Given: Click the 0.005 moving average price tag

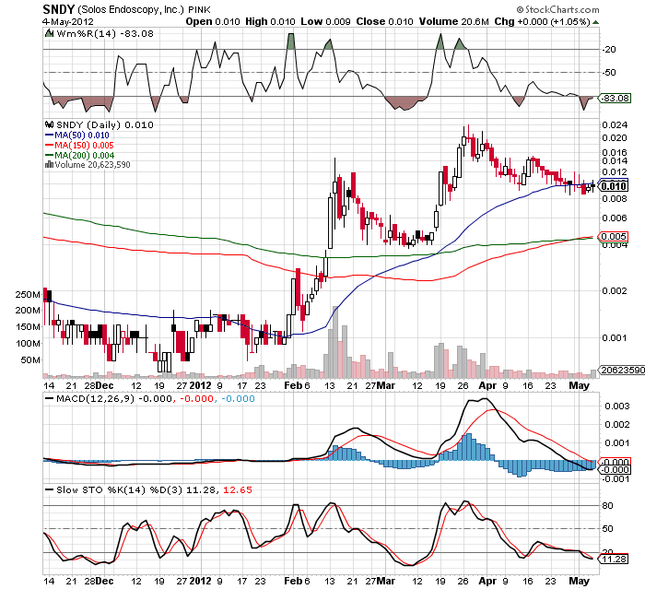Looking at the screenshot, I should click(614, 236).
